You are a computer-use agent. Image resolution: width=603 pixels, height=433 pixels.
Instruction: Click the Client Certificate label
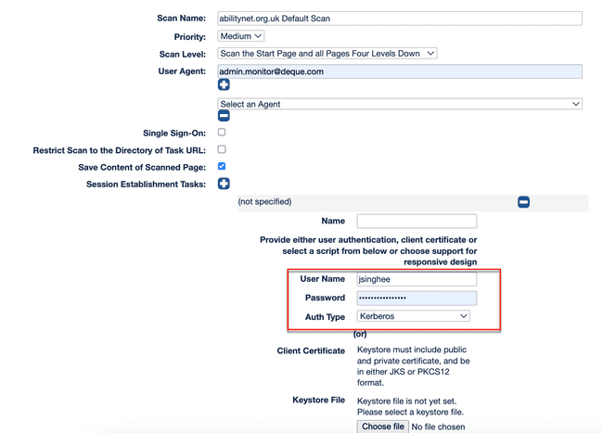click(311, 350)
